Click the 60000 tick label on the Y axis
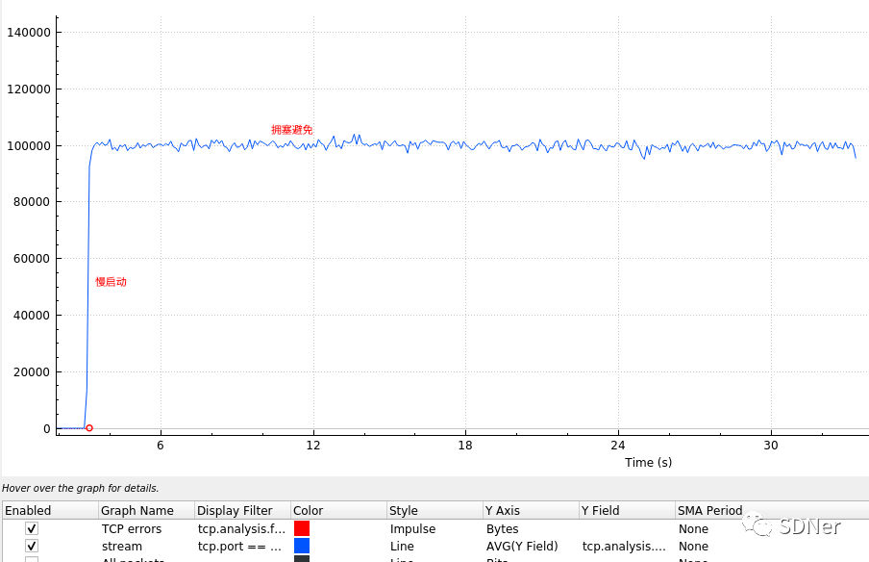This screenshot has height=562, width=869. [x=32, y=259]
